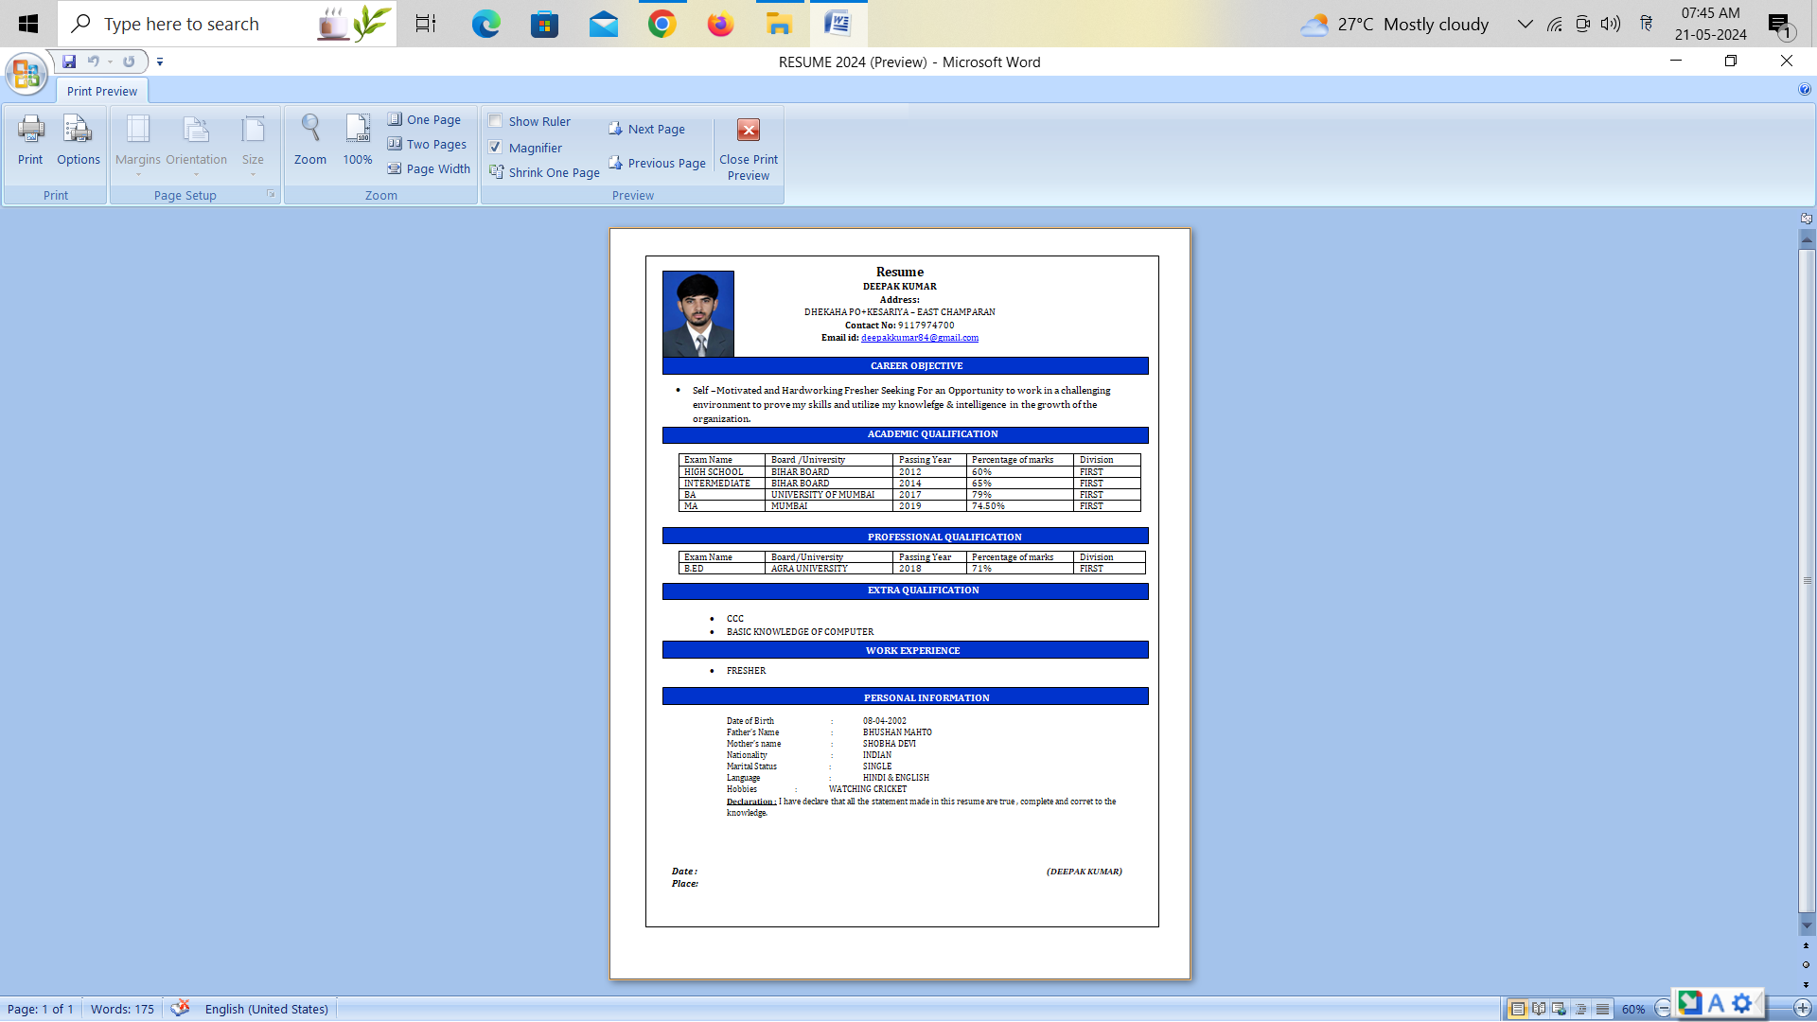Uncheck the Magnifier checkbox
This screenshot has width=1817, height=1022.
[495, 147]
